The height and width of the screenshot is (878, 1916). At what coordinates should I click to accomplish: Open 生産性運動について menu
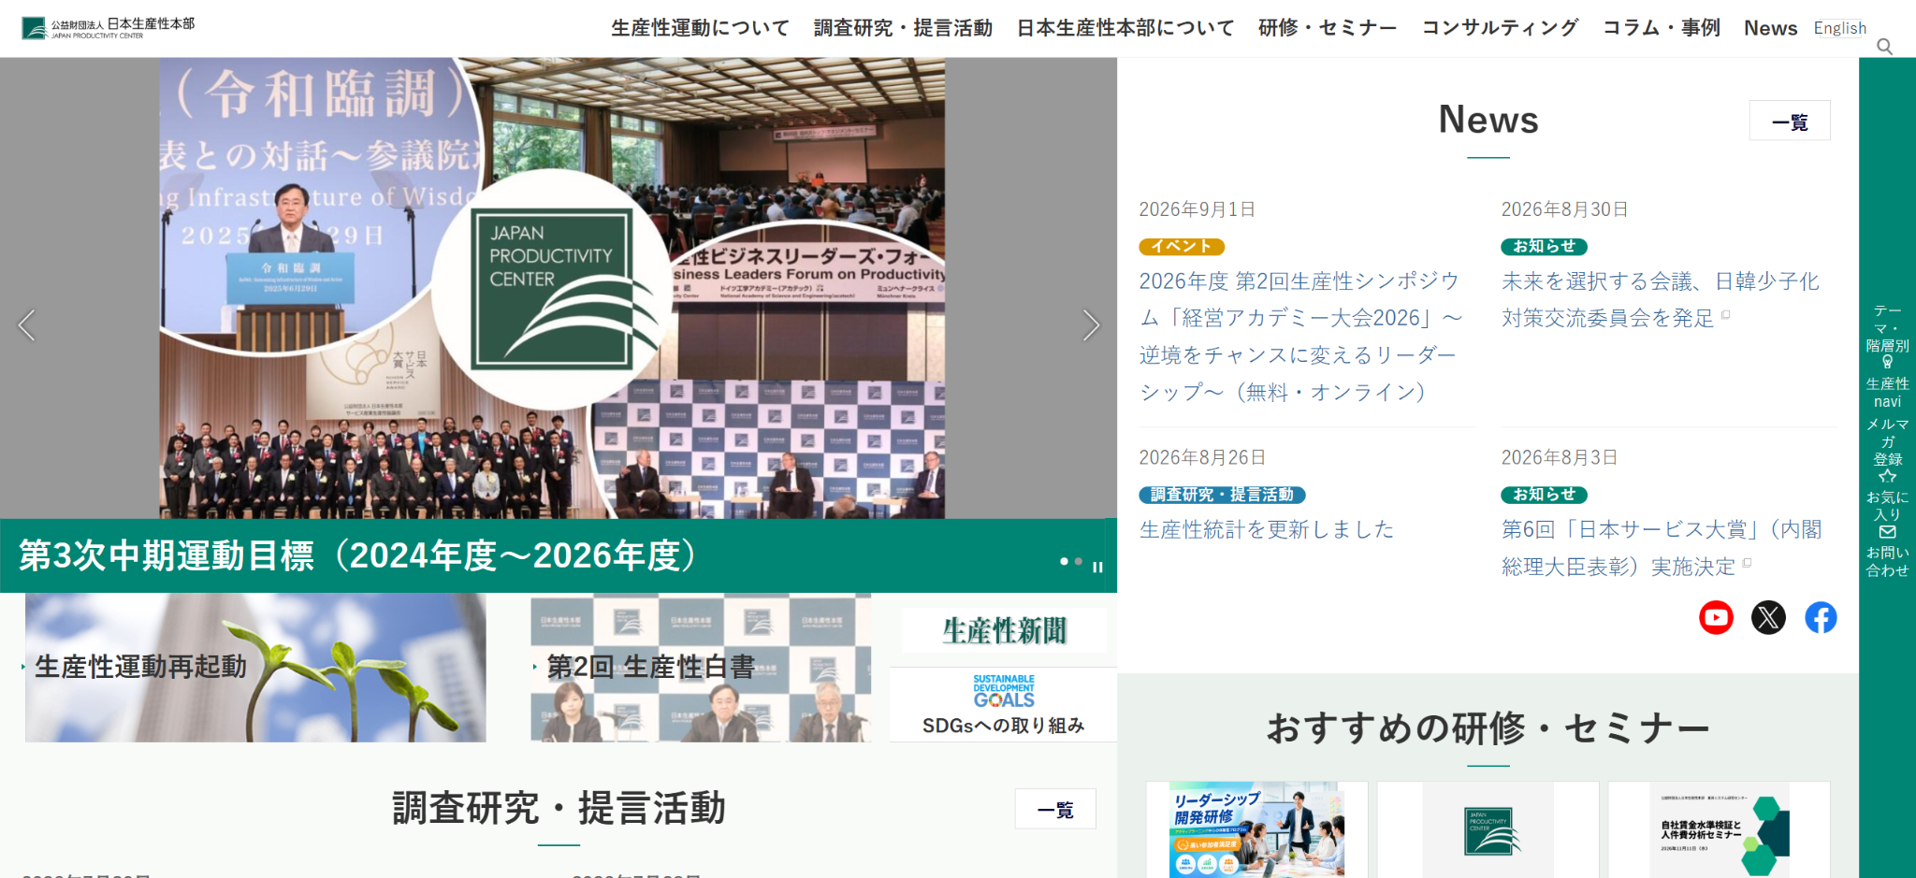click(700, 28)
